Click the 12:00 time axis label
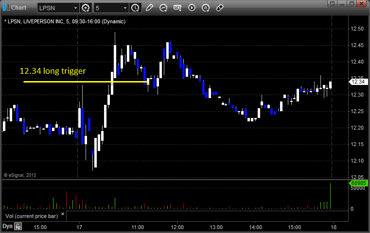 click(x=177, y=227)
